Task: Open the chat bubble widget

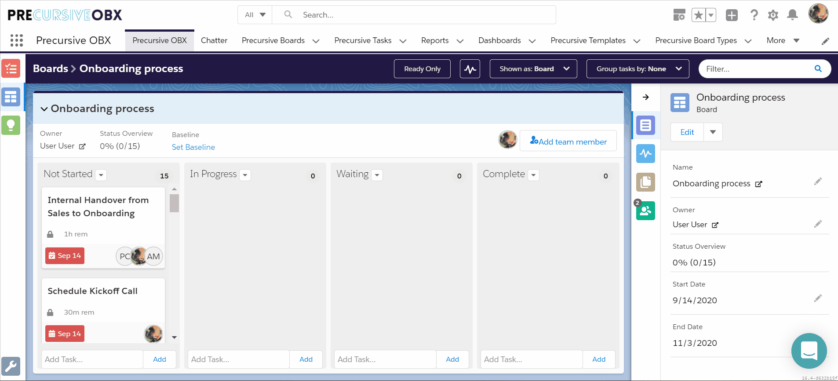Action: tap(809, 351)
